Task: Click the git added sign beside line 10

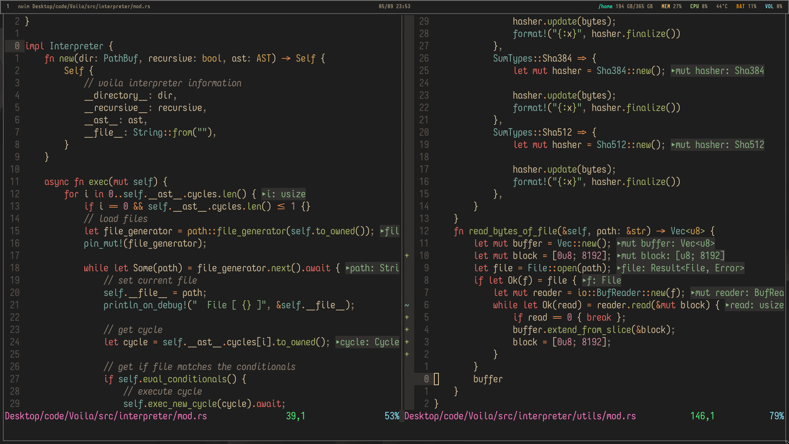Action: (x=407, y=256)
